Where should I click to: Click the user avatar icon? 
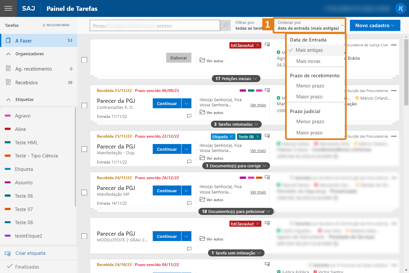(x=400, y=9)
